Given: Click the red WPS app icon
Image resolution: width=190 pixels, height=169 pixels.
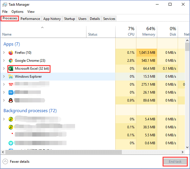Looking at the screenshot, I should point(11,84).
